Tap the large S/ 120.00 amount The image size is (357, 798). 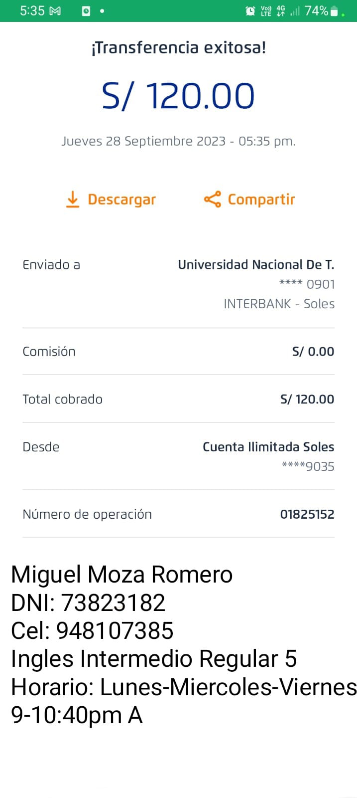click(x=178, y=96)
